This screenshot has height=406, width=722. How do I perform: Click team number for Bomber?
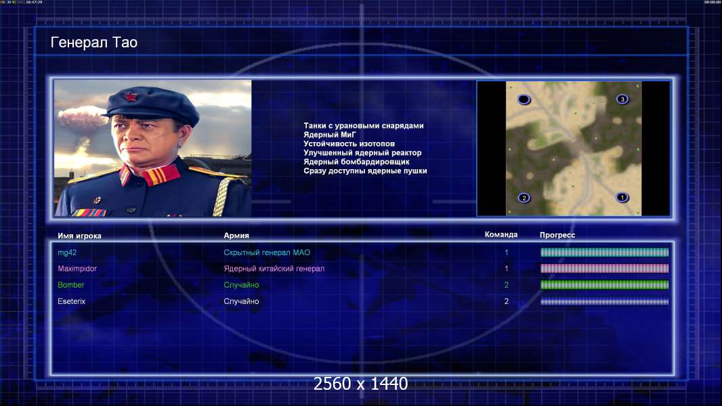tap(507, 285)
